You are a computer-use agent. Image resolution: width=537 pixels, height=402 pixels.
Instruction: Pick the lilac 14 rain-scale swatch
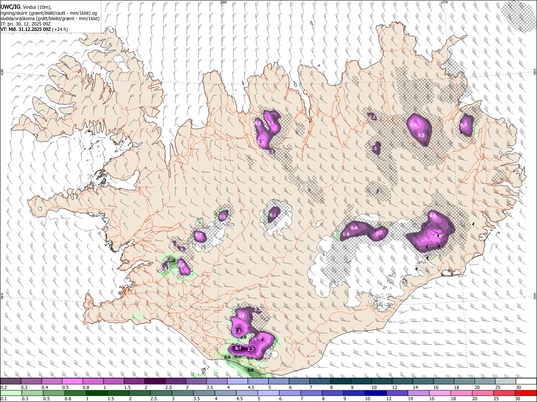pyautogui.click(x=418, y=393)
